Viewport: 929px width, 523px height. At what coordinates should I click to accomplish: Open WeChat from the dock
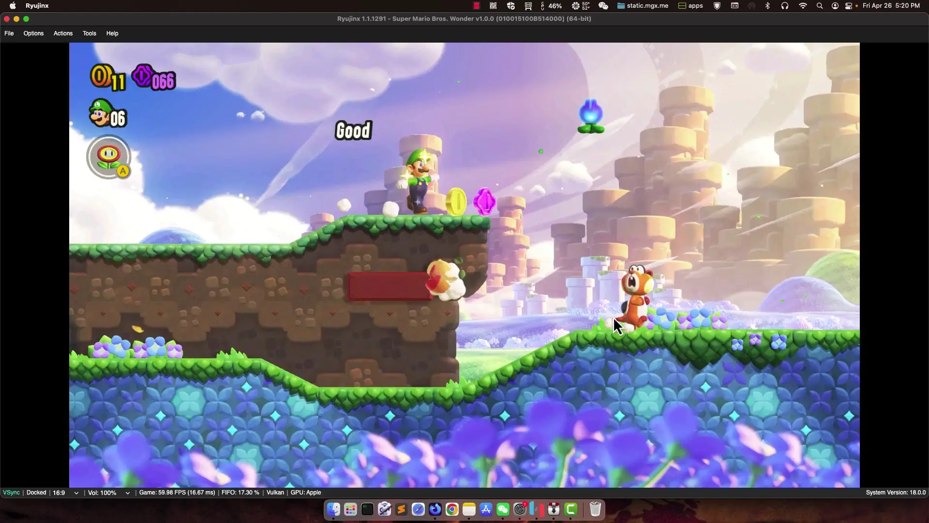503,509
